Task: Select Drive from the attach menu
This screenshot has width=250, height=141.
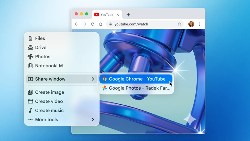Action: pyautogui.click(x=62, y=48)
